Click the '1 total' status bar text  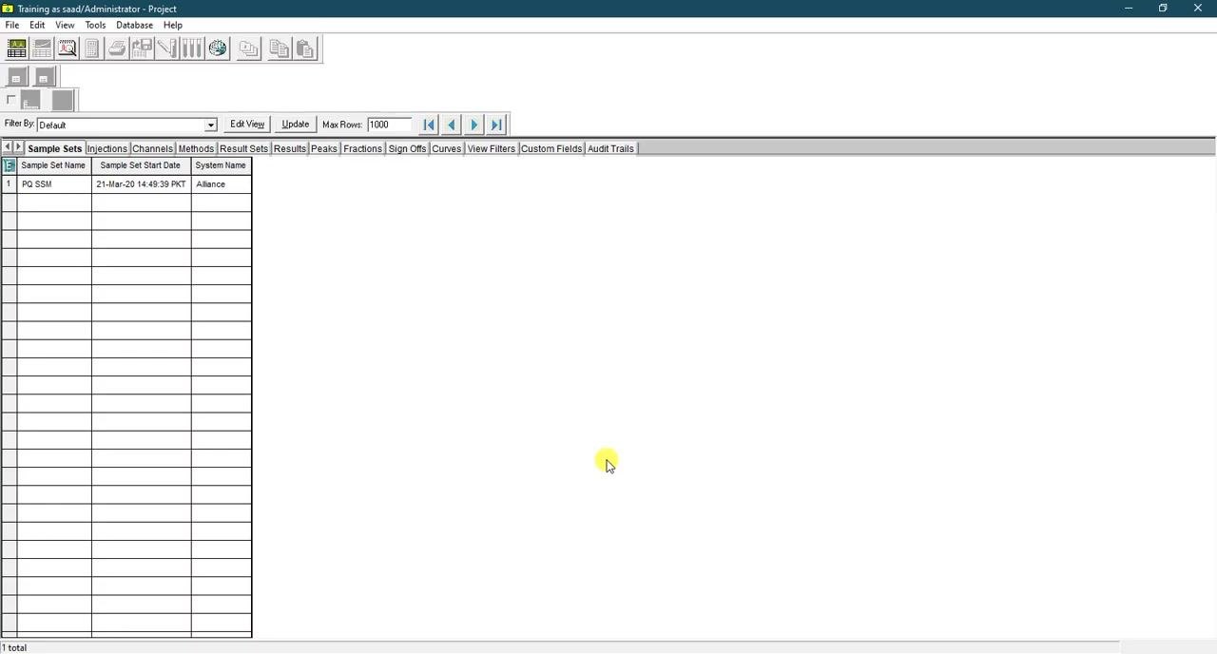click(x=14, y=647)
